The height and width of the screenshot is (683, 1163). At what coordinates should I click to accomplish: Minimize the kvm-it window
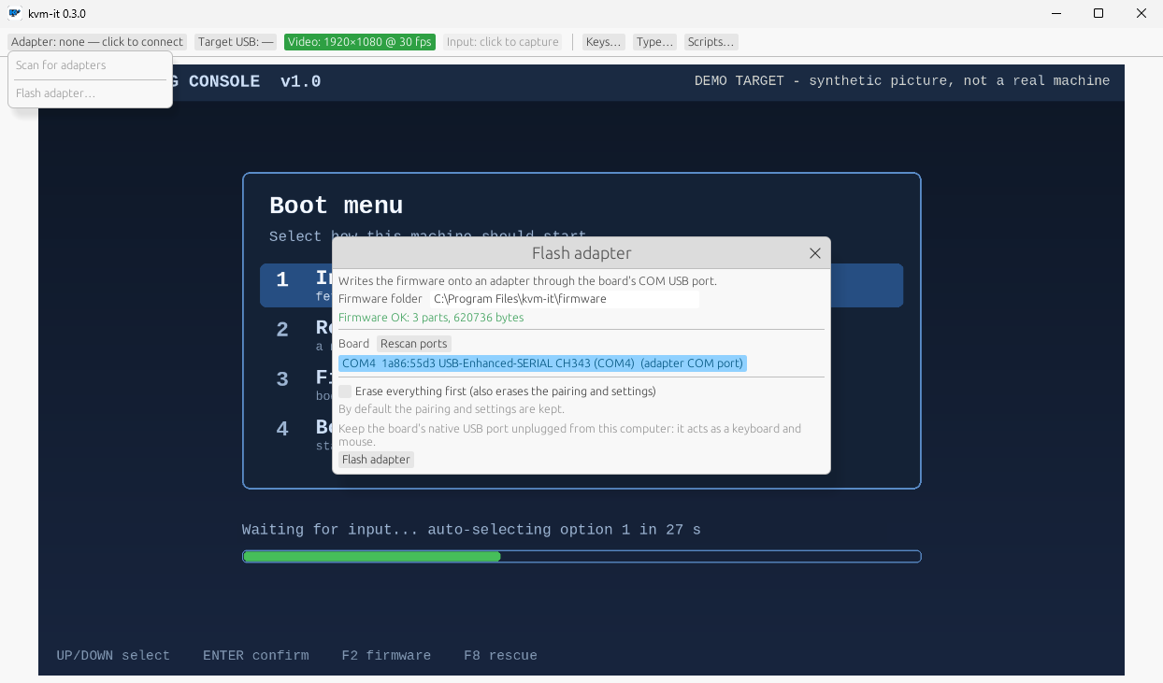pyautogui.click(x=1056, y=13)
